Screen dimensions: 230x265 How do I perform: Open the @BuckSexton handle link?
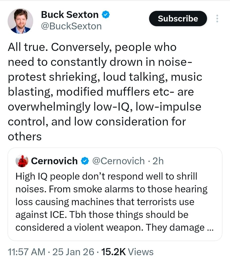71,26
